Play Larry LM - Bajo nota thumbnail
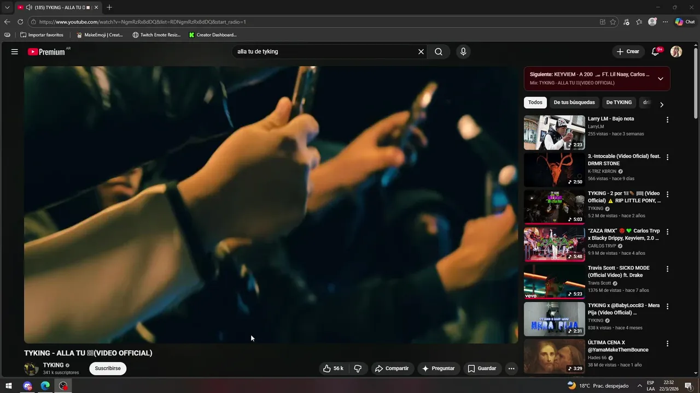Screen dimensions: 700x393 pos(554,132)
